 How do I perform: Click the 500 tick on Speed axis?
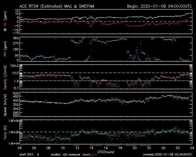pyautogui.click(x=16, y=93)
